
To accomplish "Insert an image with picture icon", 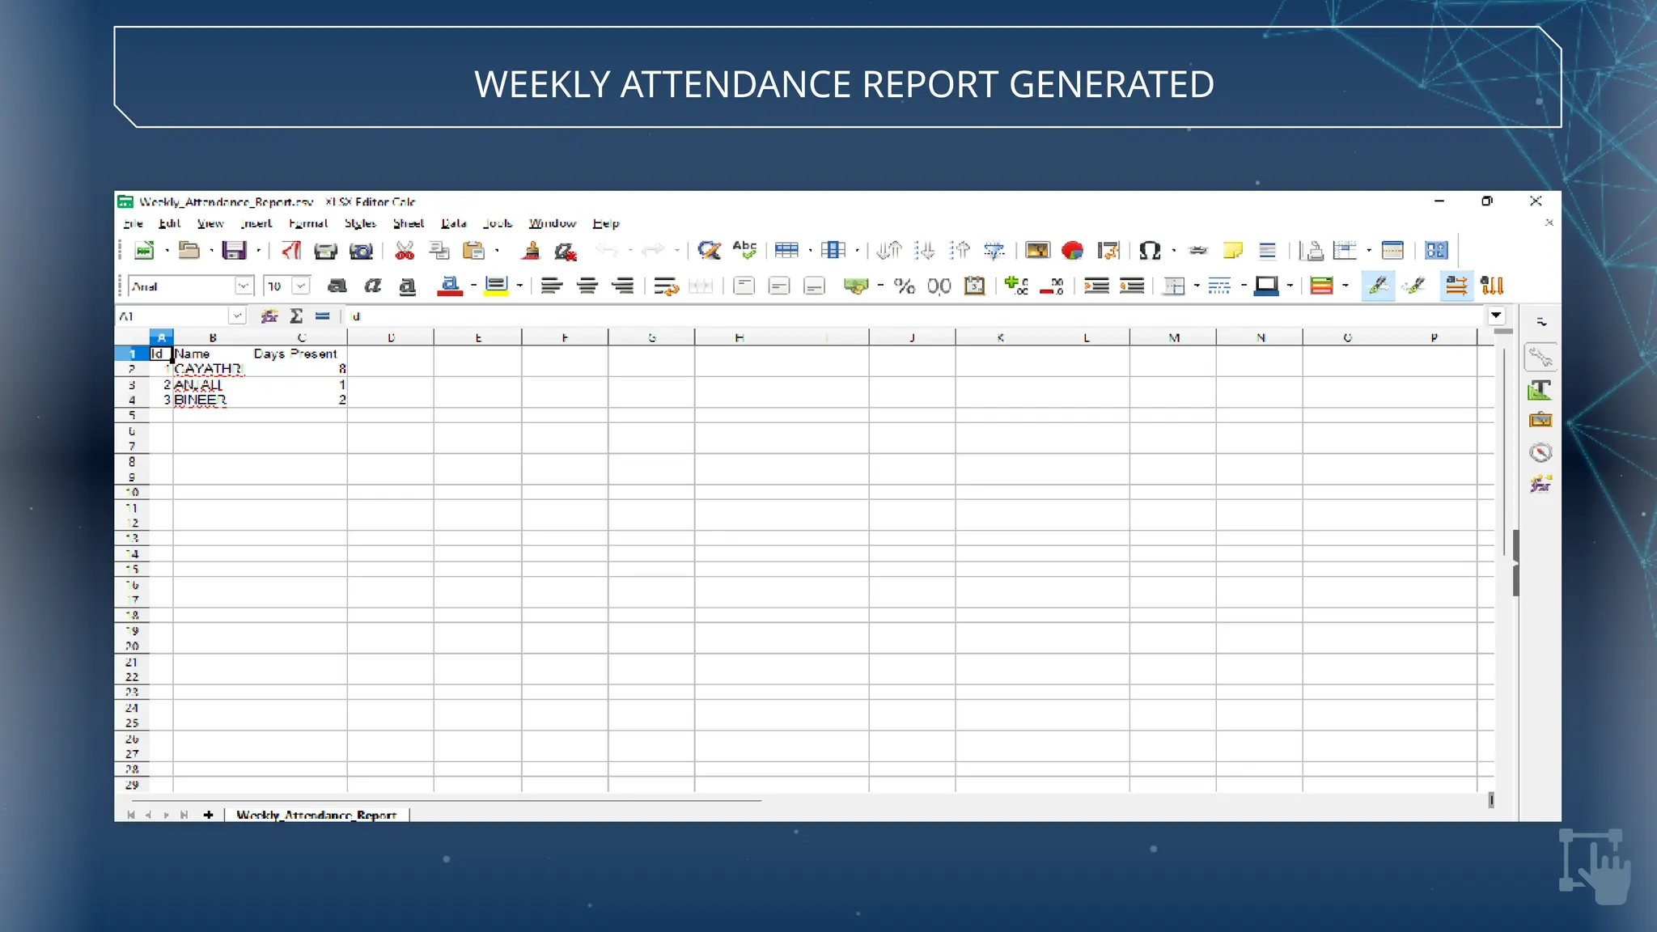I will (1037, 251).
